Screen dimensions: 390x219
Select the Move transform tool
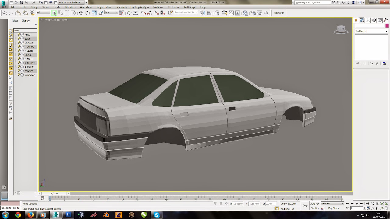(81, 13)
